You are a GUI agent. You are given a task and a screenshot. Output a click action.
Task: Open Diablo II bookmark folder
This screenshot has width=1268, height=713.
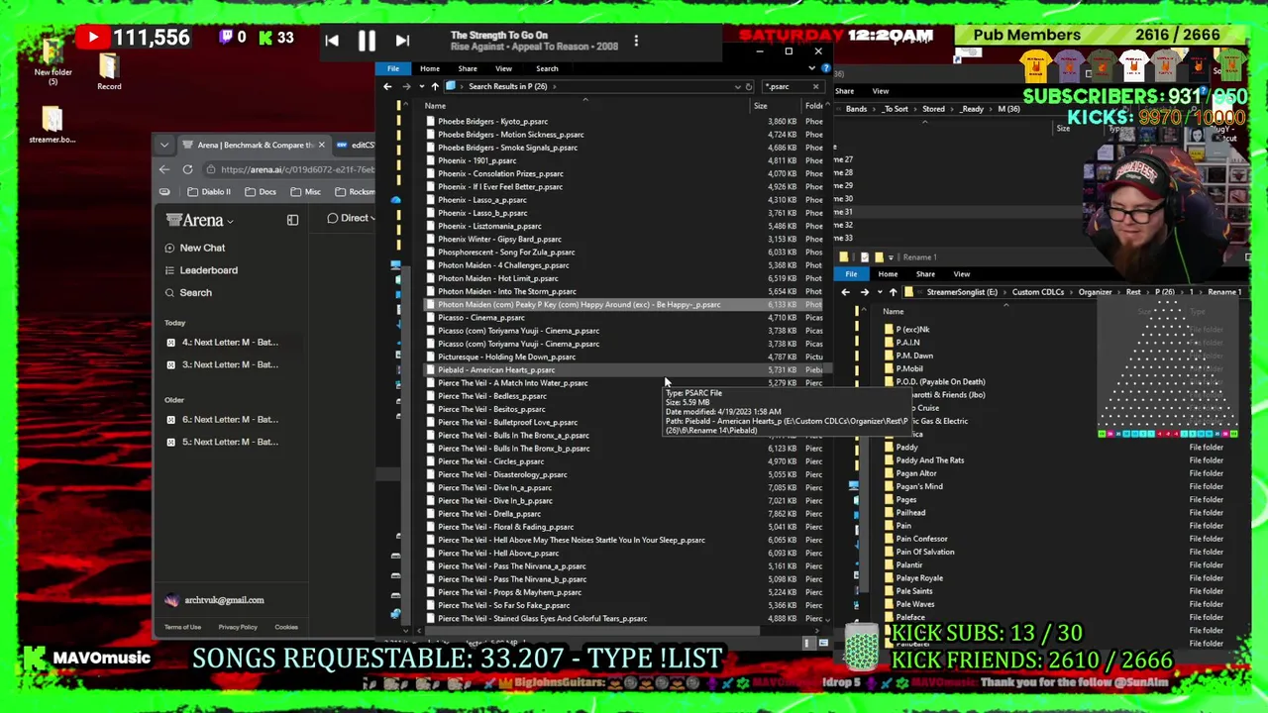click(208, 191)
